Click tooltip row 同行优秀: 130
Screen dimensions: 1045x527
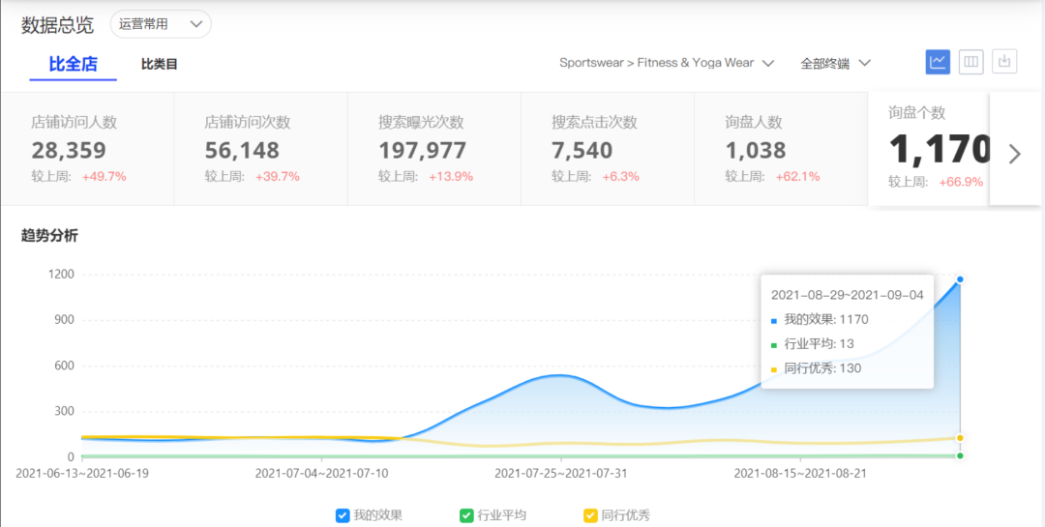click(x=816, y=368)
